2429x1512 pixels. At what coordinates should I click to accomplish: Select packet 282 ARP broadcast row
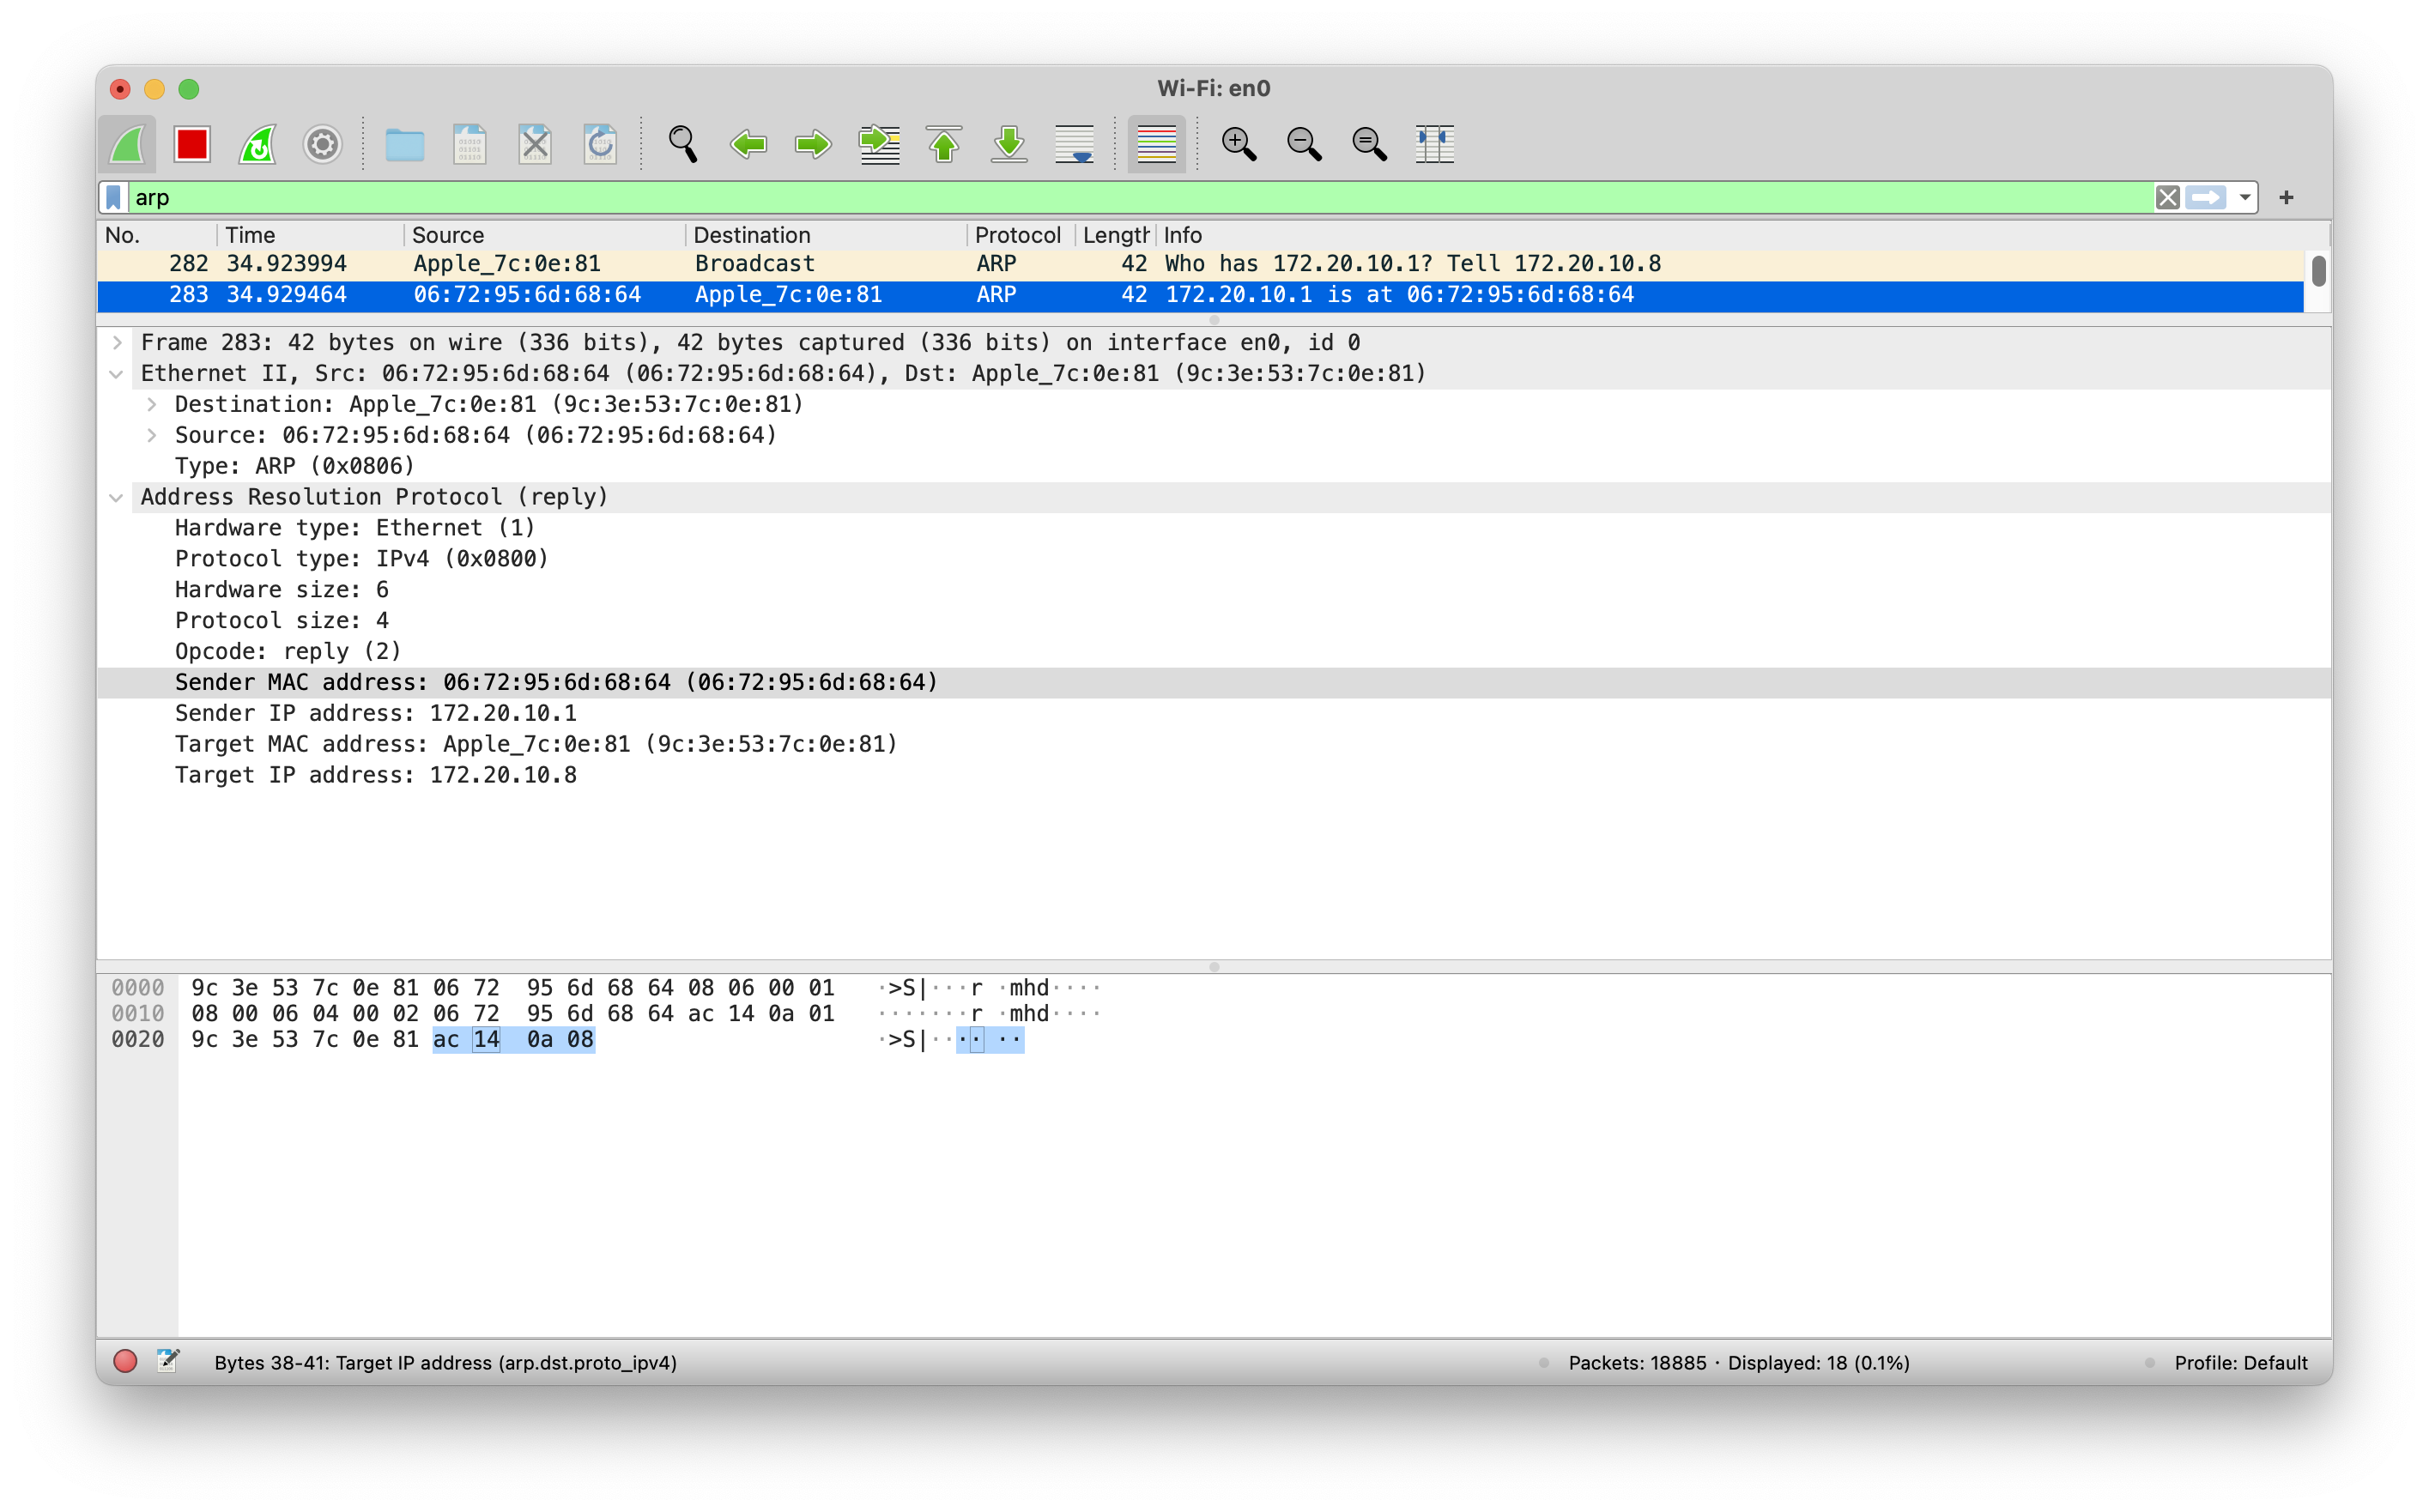click(800, 264)
